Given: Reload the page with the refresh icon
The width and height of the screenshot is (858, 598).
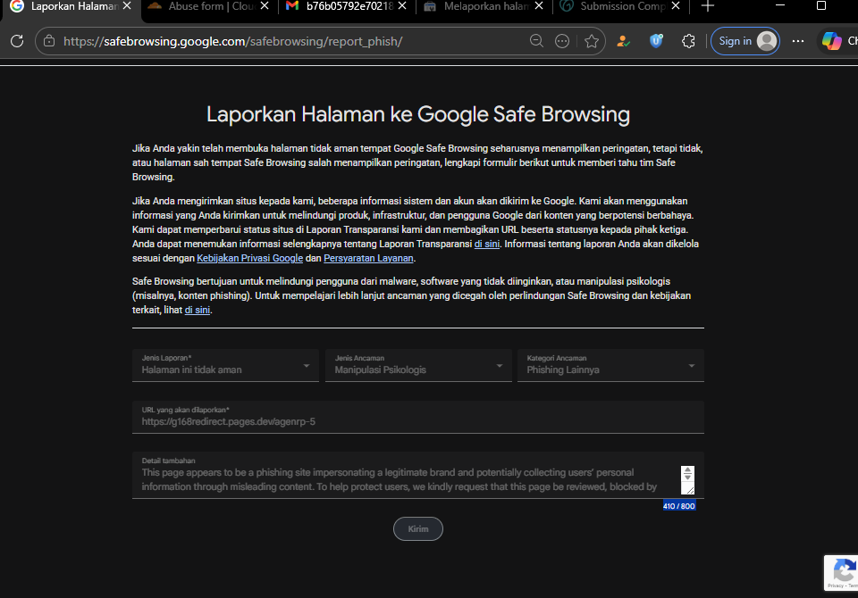Looking at the screenshot, I should pos(17,41).
